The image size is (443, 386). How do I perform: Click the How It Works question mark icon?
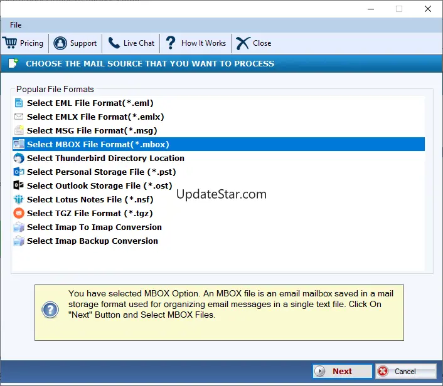pos(171,43)
